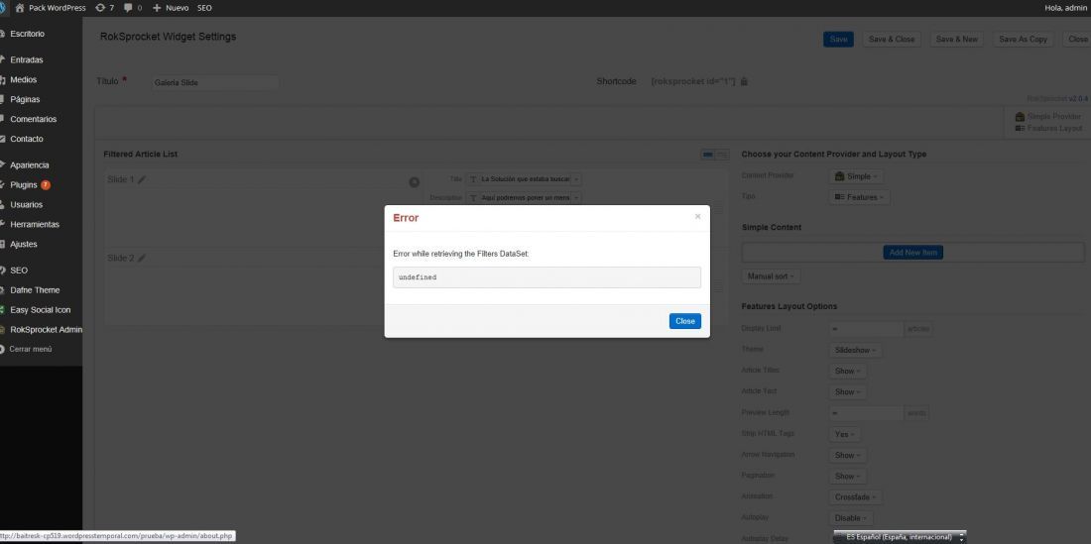Edit the Slide 2 name with the pencil icon
The height and width of the screenshot is (544, 1091).
point(142,259)
